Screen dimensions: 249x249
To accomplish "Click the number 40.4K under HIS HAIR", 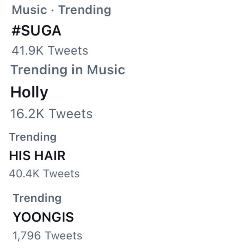I will [24, 174].
